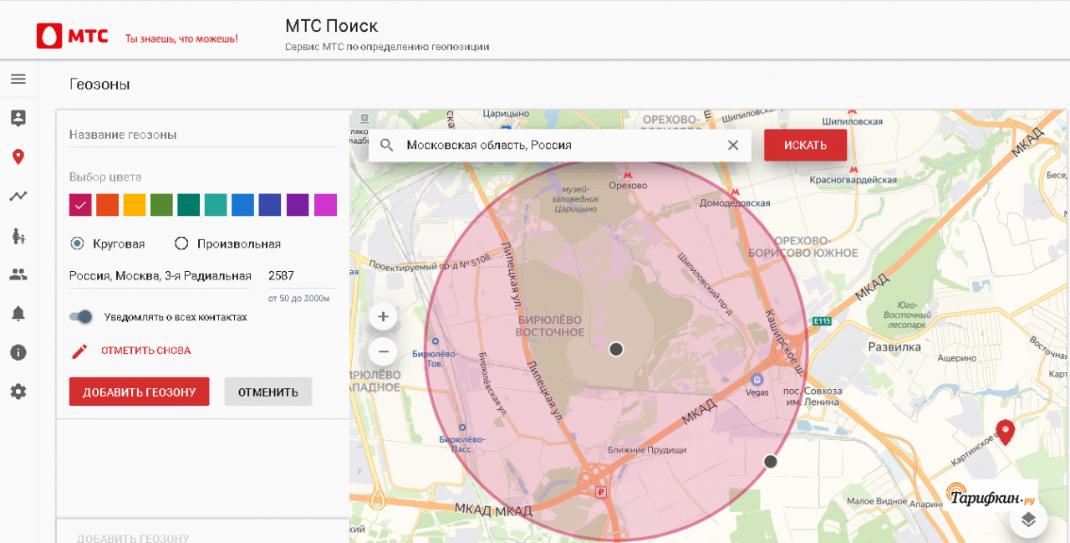1070x543 pixels.
Task: Click the ОТМЕНИТЬ button
Action: (267, 392)
